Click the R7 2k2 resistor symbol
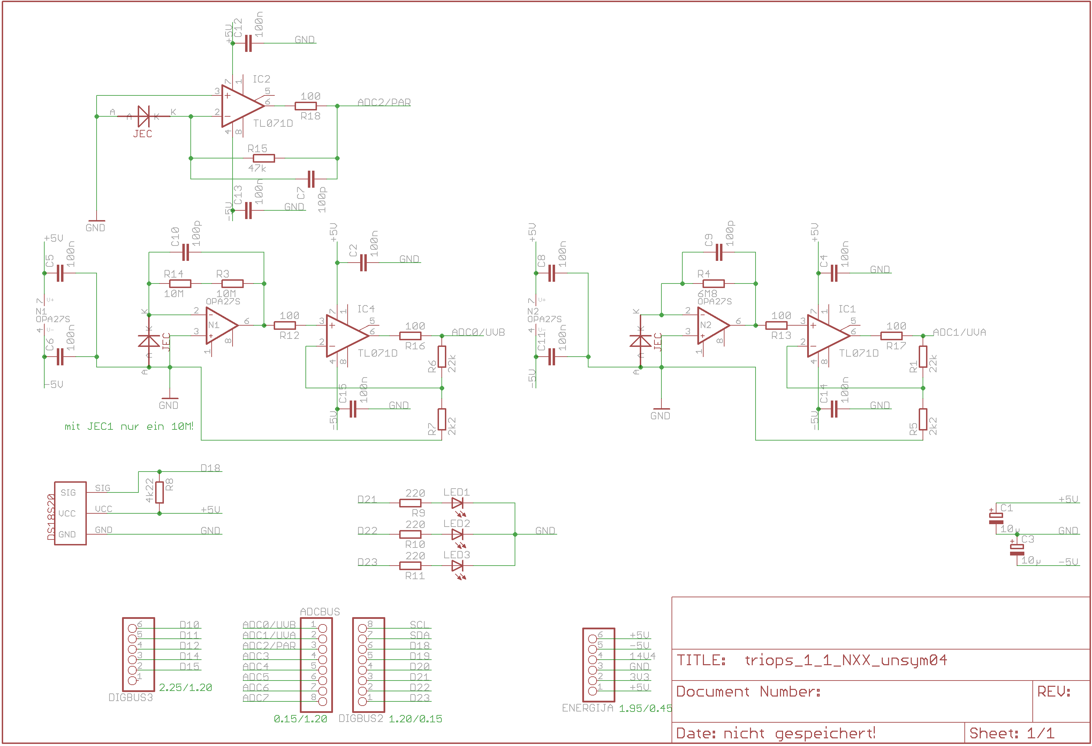The height and width of the screenshot is (746, 1092). click(442, 419)
